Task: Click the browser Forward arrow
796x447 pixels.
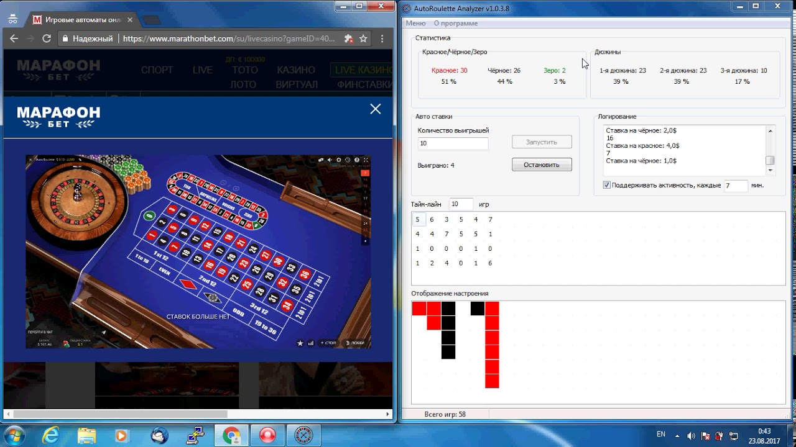Action: click(x=30, y=38)
